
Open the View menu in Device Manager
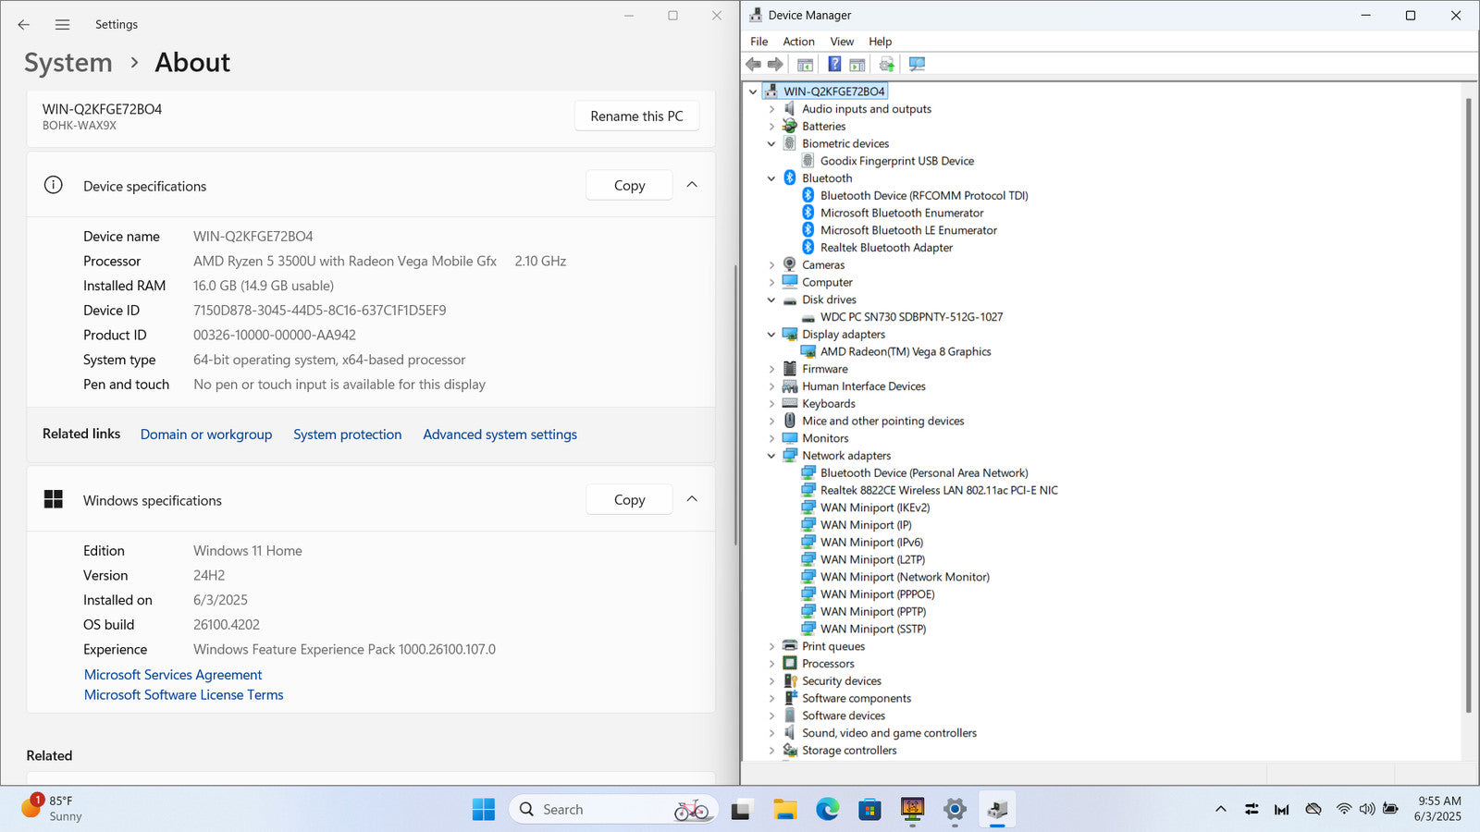tap(841, 42)
